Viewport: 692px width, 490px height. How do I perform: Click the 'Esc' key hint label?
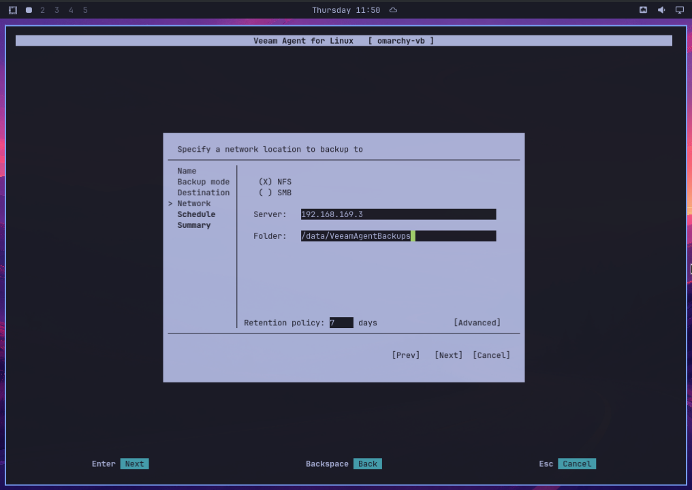point(546,464)
